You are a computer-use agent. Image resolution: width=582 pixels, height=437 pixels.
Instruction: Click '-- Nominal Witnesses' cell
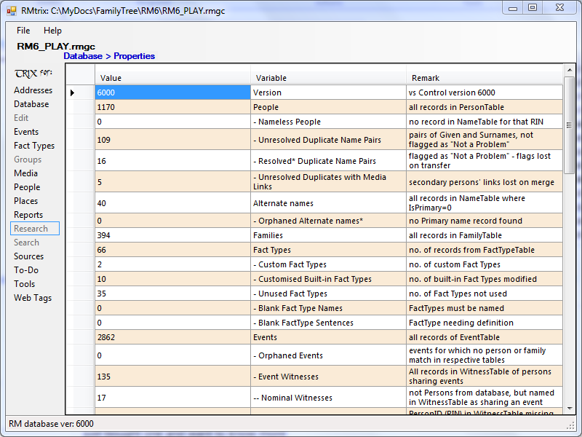coord(329,398)
